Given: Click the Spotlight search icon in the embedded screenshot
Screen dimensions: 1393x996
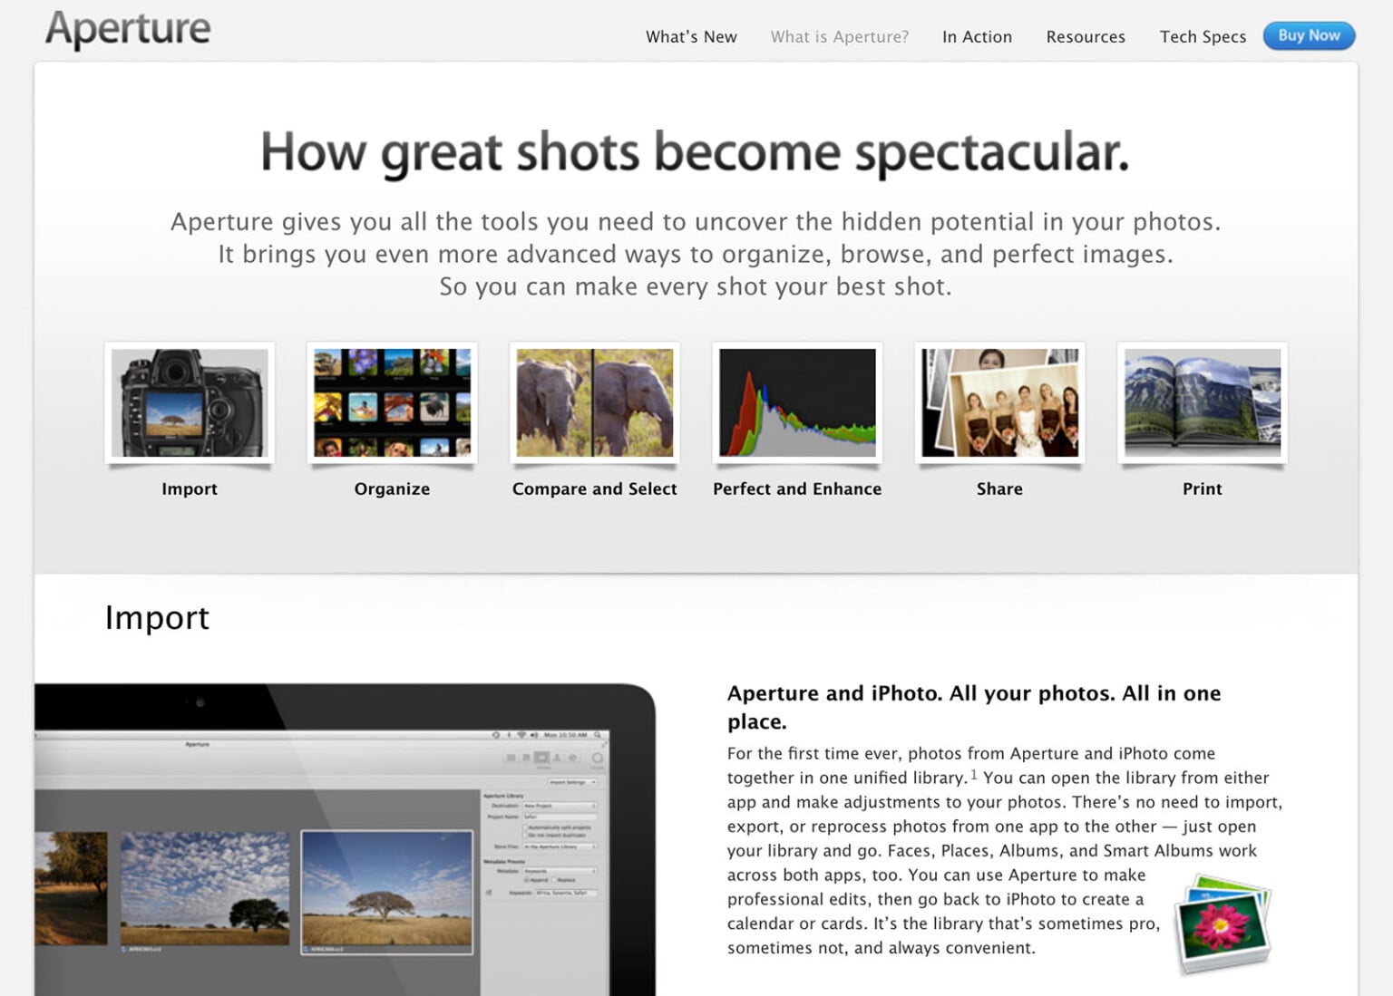Looking at the screenshot, I should tap(598, 734).
